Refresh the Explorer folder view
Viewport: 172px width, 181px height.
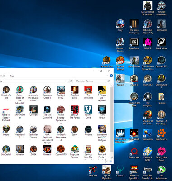(72, 81)
